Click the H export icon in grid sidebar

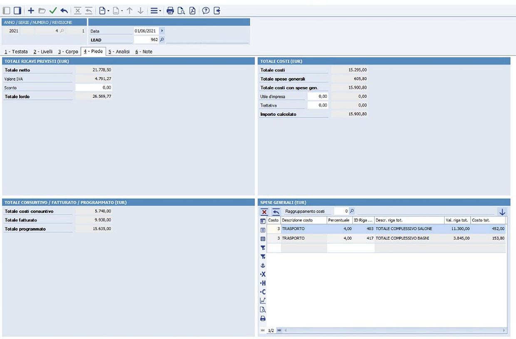point(263,283)
